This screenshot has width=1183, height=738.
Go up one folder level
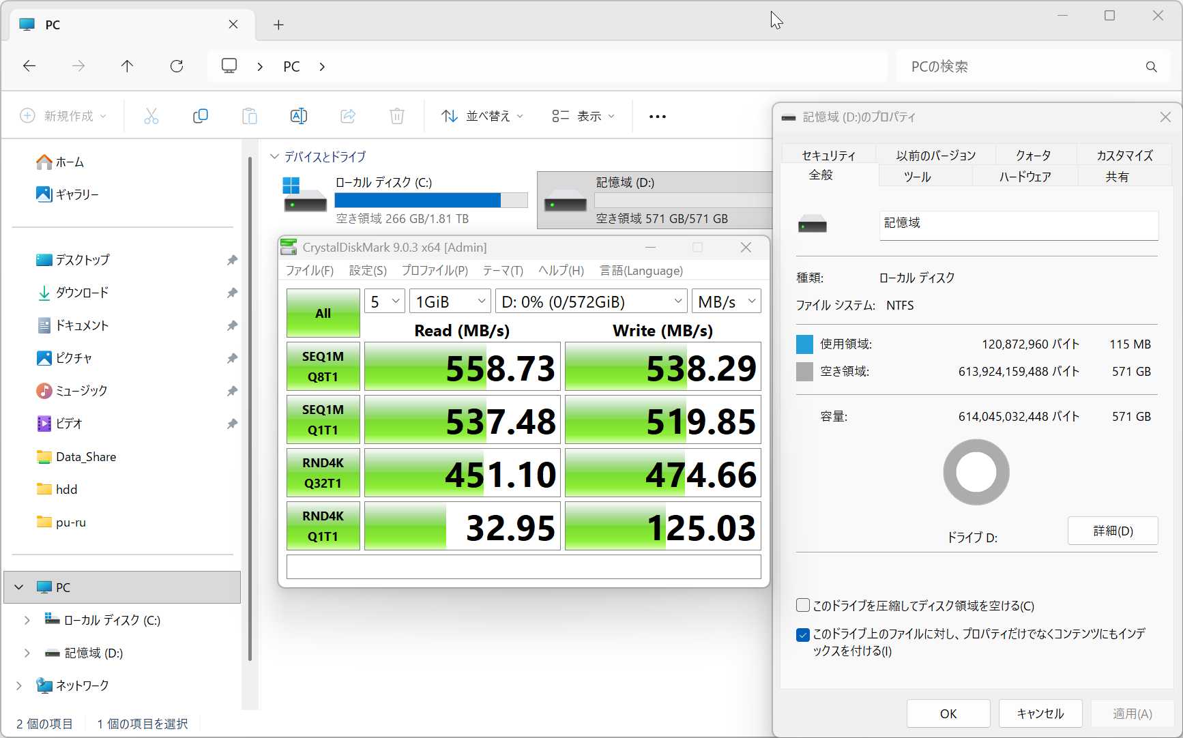tap(127, 66)
